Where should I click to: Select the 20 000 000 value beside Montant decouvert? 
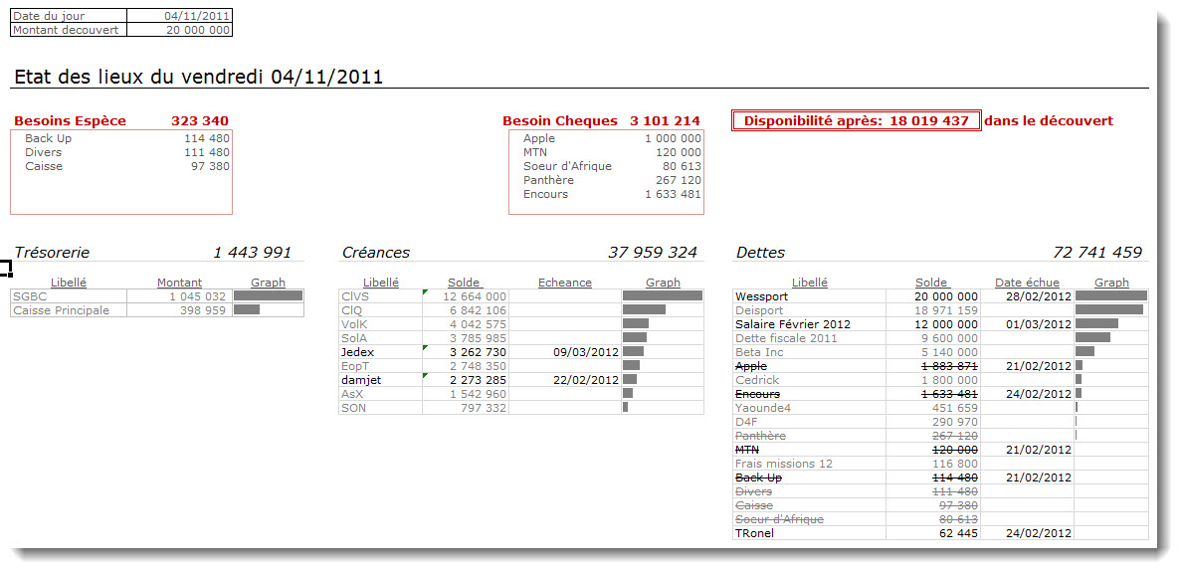point(179,30)
